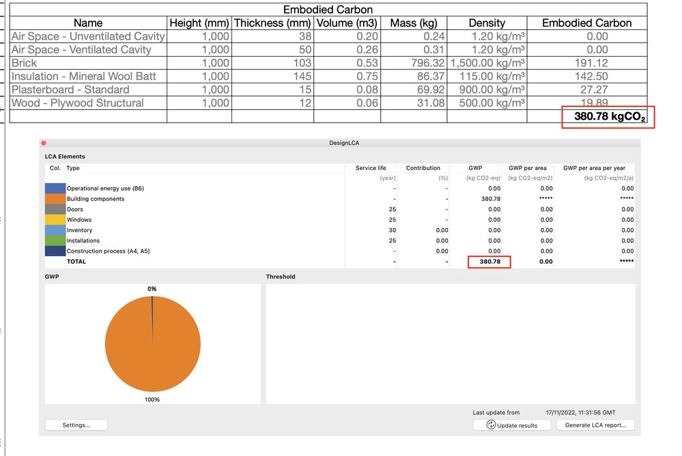Click Insulation - Mineral Wool Batt cell

coord(88,76)
